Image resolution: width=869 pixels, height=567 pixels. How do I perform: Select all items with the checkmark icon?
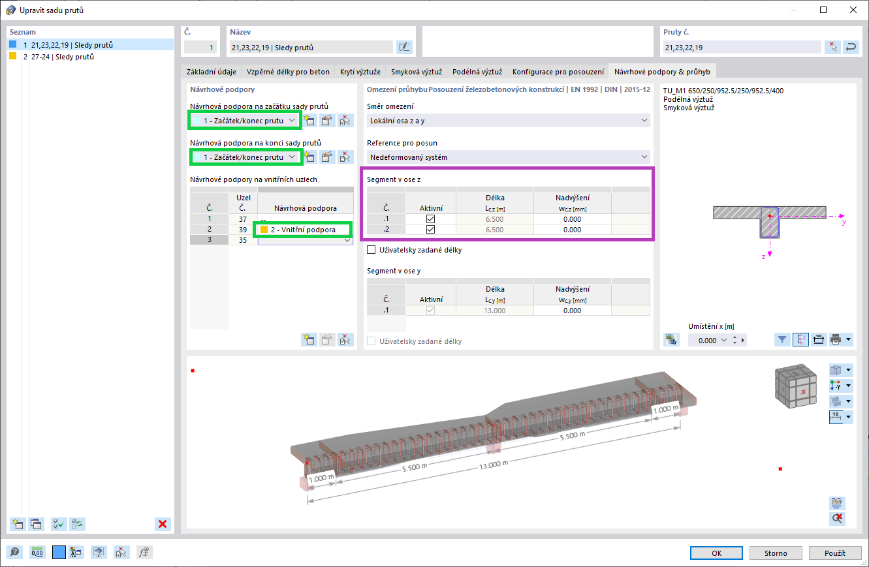click(59, 523)
